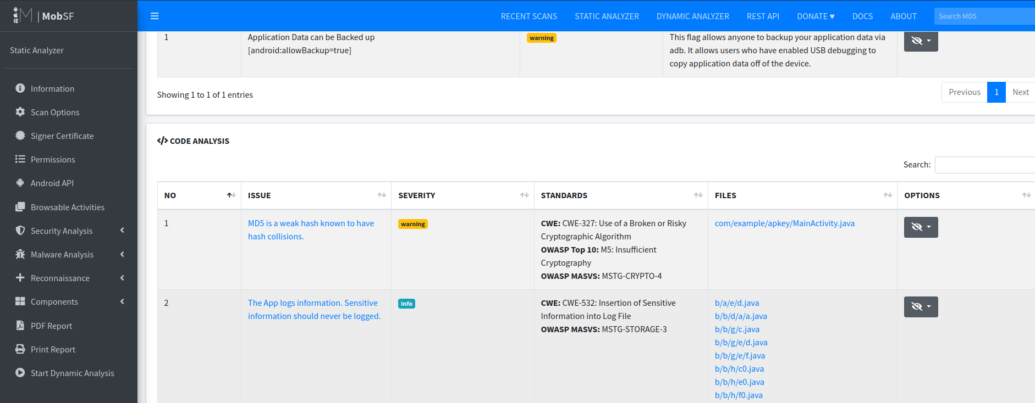
Task: Click the Code Analysis search field
Action: [984, 165]
